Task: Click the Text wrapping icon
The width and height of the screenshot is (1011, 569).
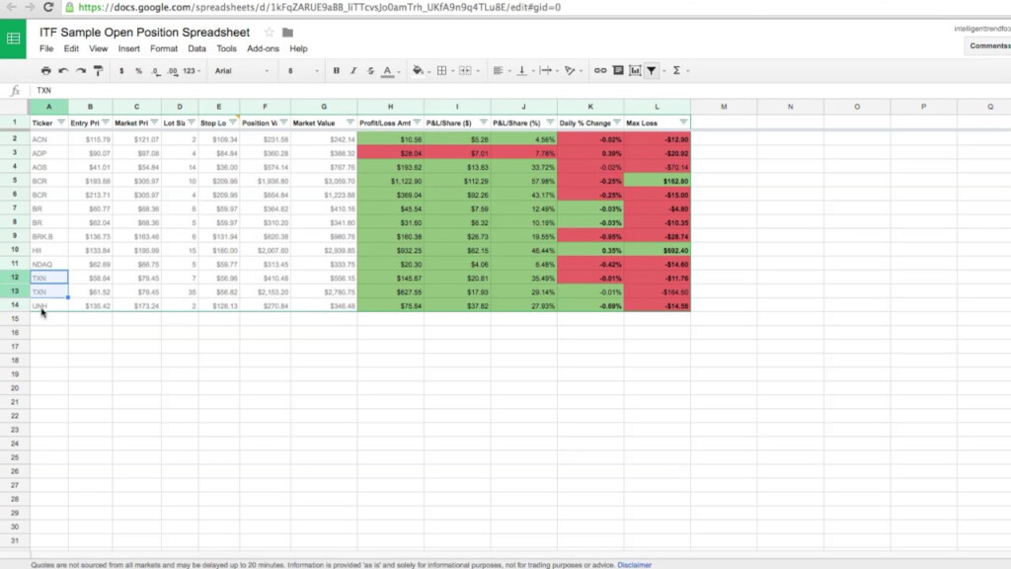Action: click(545, 70)
